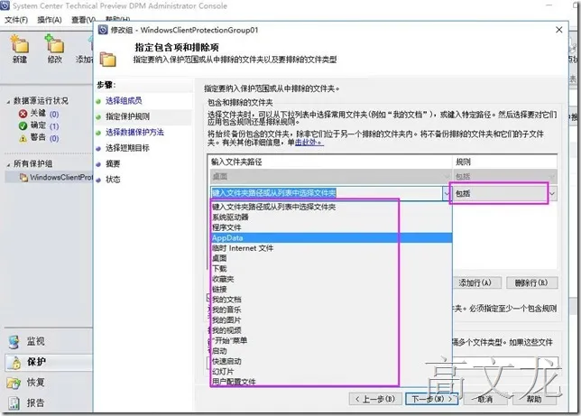Click the 修改 (Modify) toolbar icon

point(54,43)
